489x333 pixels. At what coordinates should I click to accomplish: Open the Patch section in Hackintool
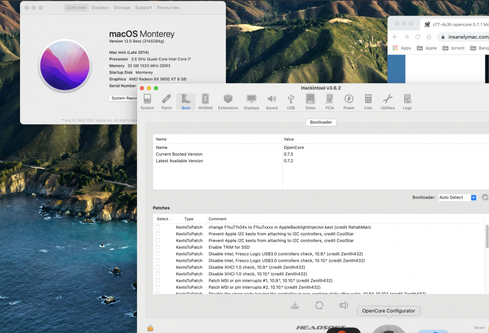point(167,102)
